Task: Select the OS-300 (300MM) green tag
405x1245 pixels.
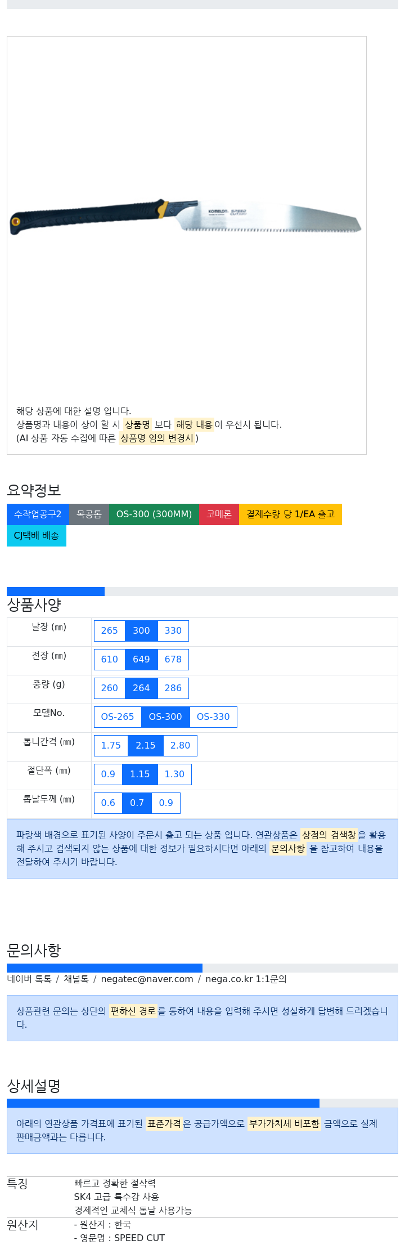Action: [154, 514]
